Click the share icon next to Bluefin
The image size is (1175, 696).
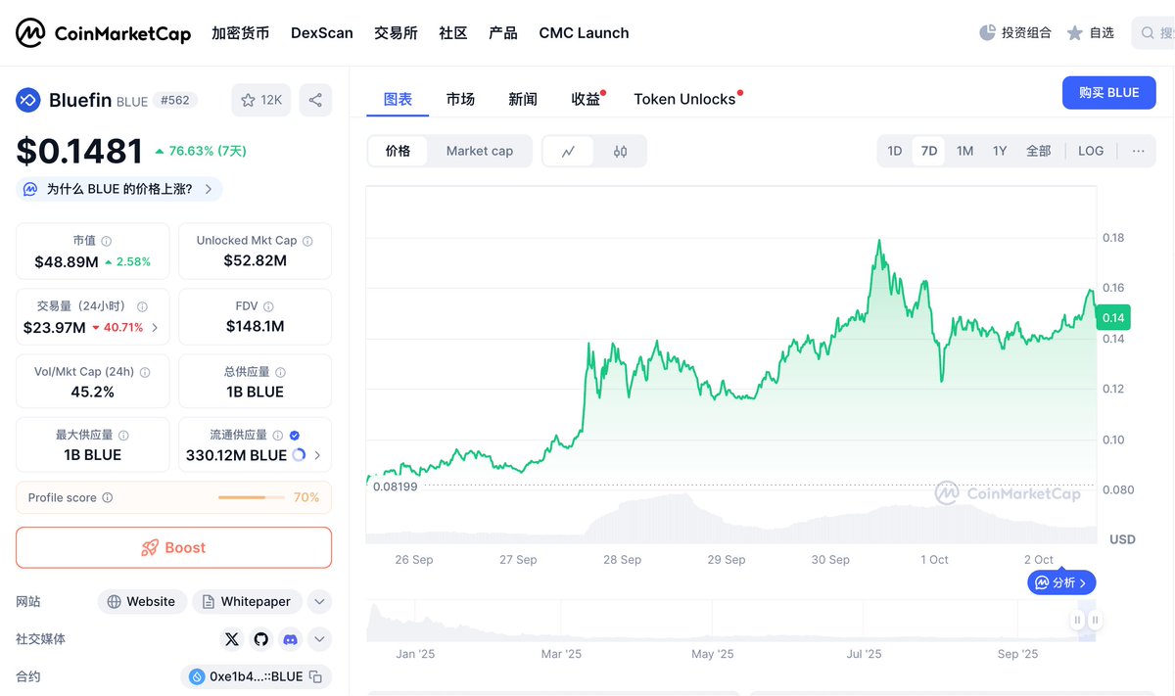[x=315, y=100]
